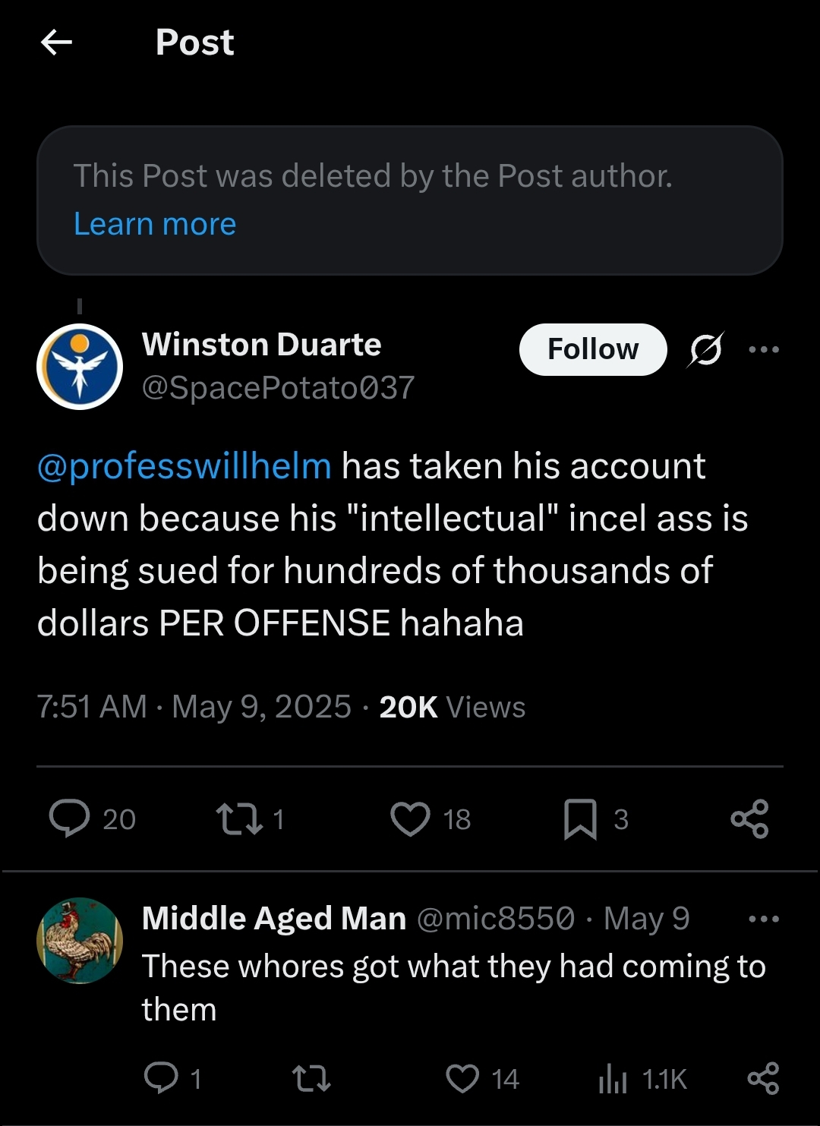Open the @professwillhelm mention
Image resolution: width=820 pixels, height=1126 pixels.
tap(184, 466)
